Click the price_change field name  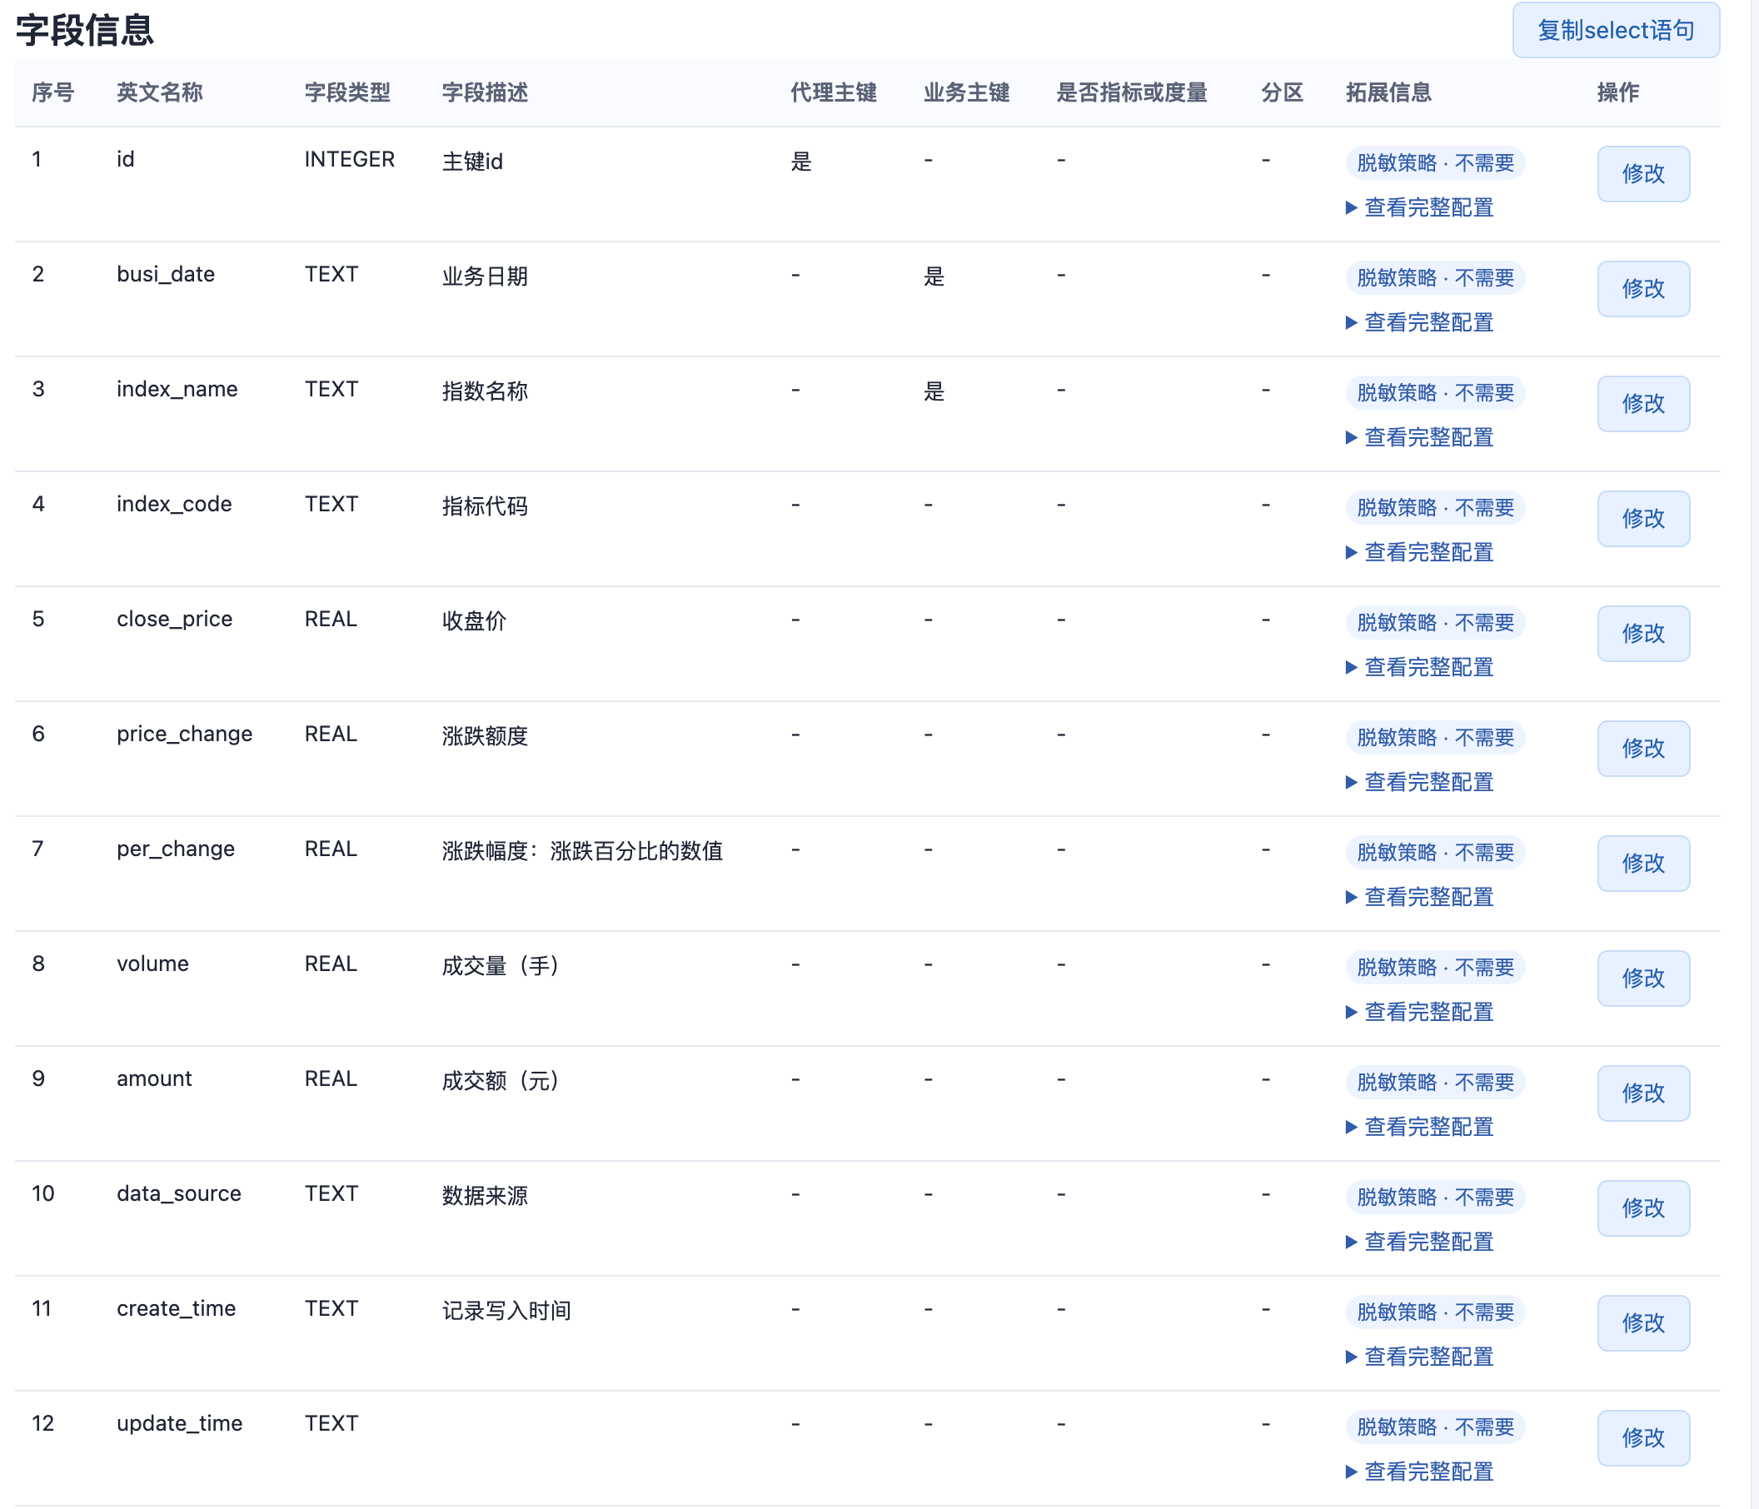184,735
